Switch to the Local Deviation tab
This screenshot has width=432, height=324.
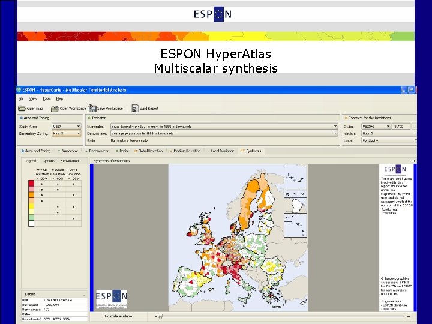[x=221, y=151]
